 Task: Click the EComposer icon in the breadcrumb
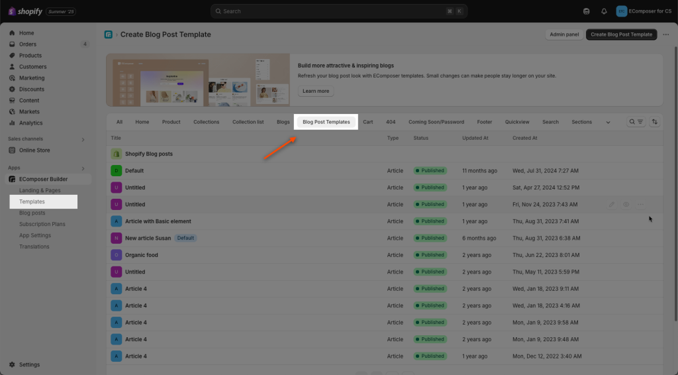point(109,34)
